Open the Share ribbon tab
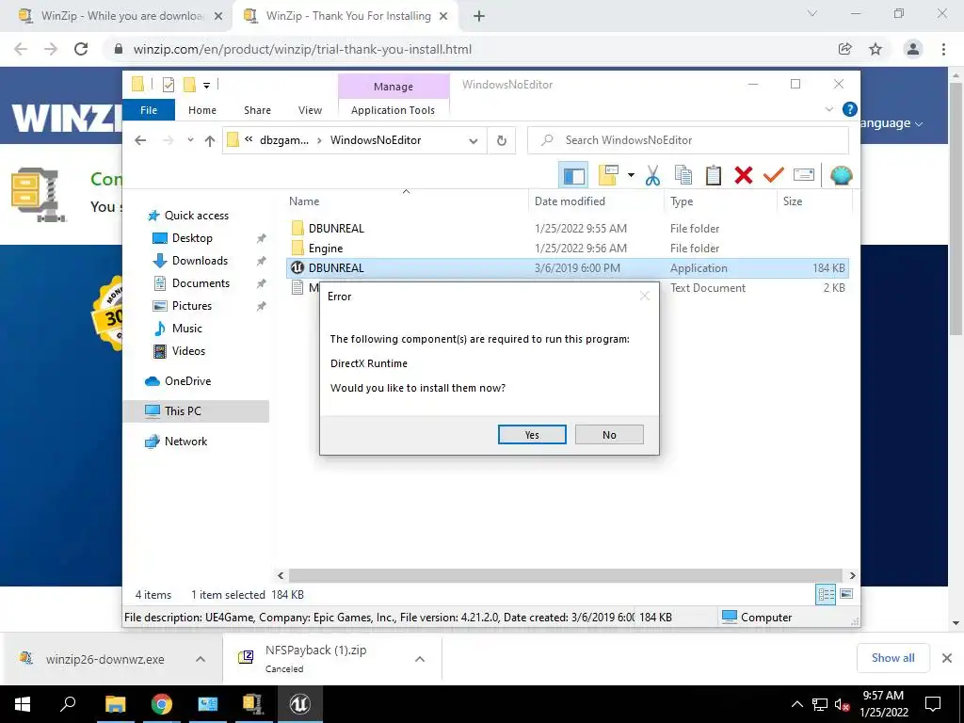 click(x=257, y=110)
